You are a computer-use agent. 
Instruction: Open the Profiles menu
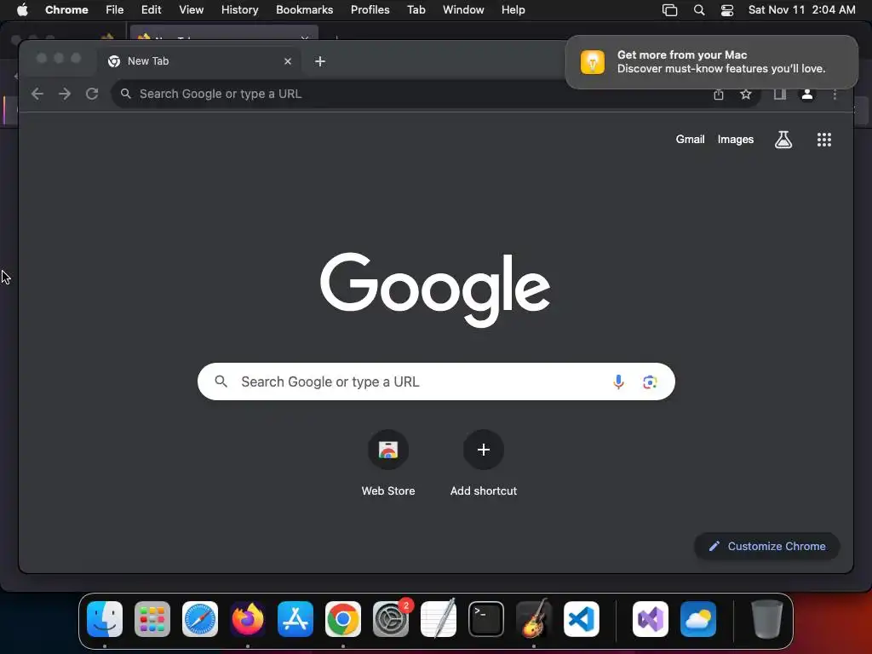point(370,10)
